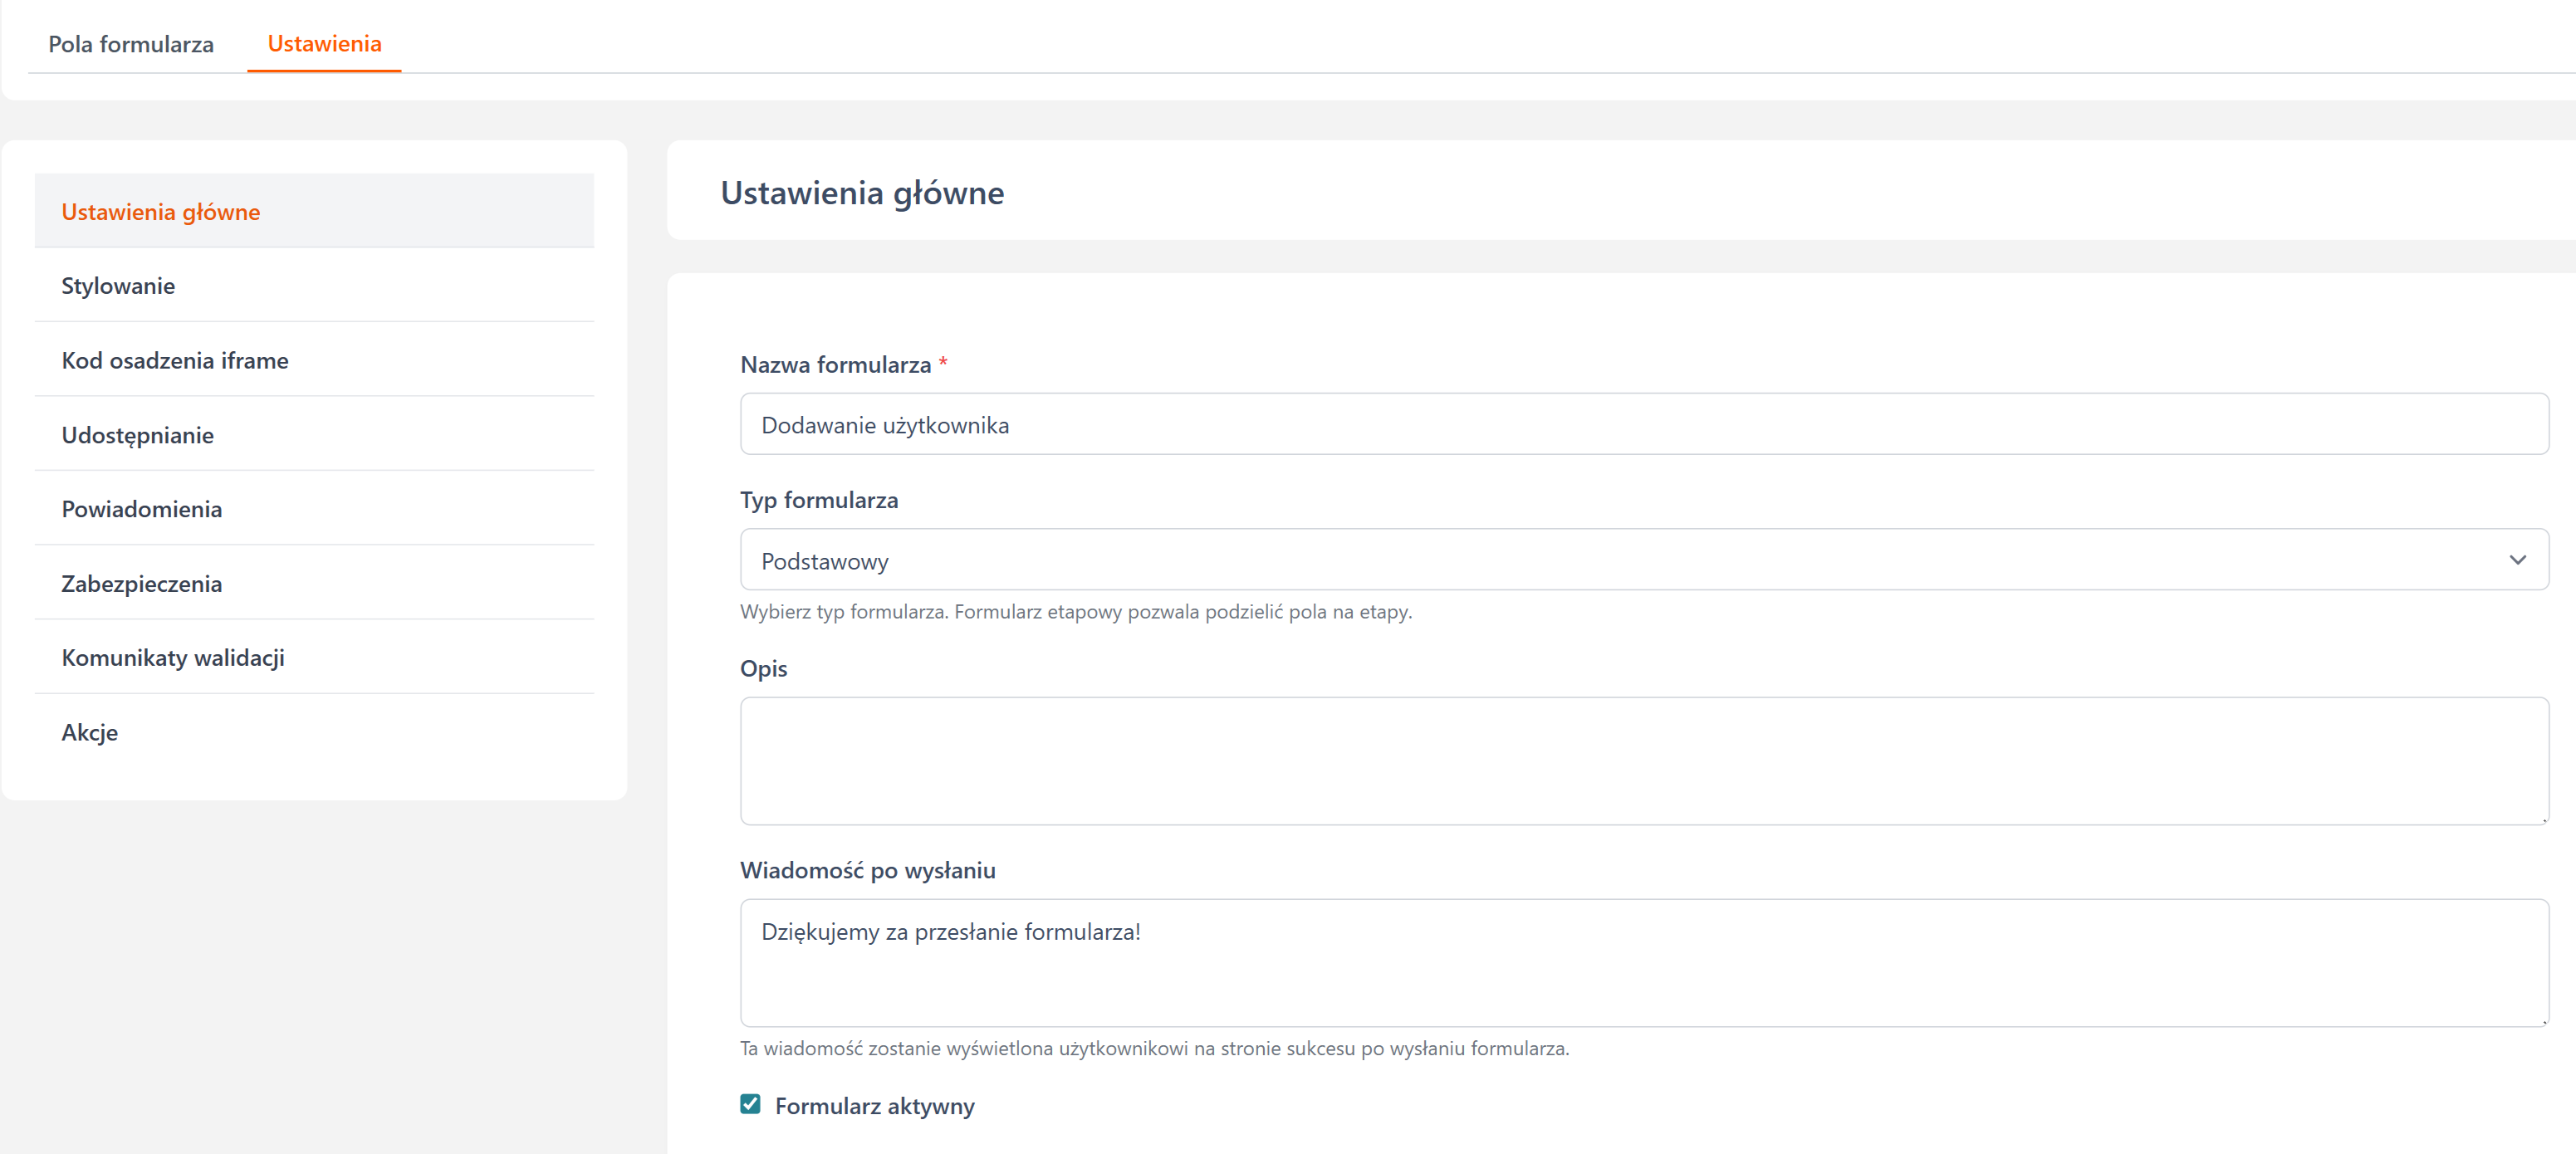Open Ustawienia główne in the sidebar

click(161, 212)
